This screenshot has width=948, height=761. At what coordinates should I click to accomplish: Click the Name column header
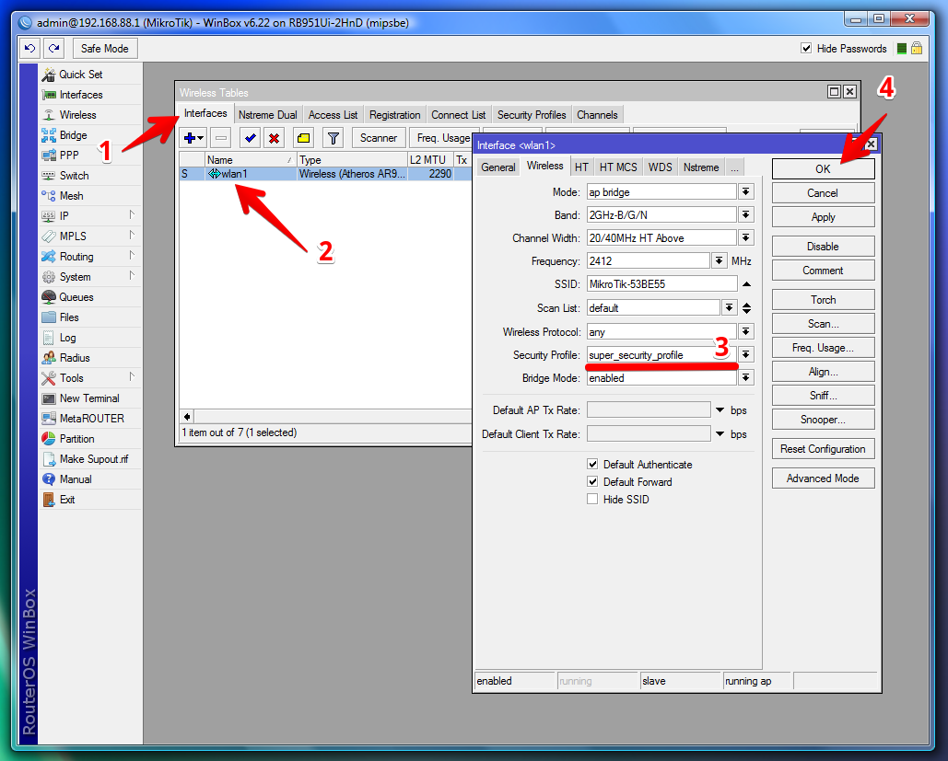(251, 159)
